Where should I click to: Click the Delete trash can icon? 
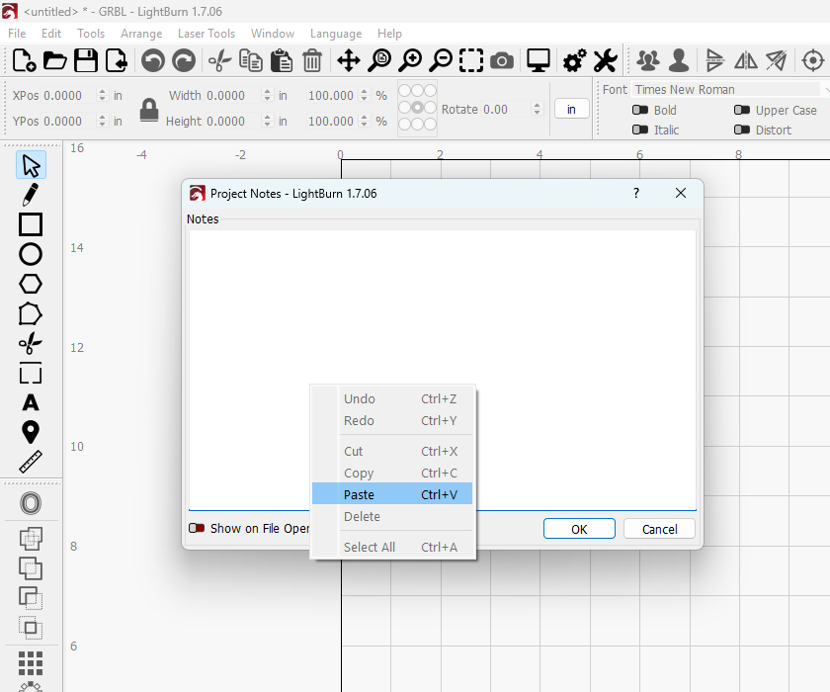[312, 60]
